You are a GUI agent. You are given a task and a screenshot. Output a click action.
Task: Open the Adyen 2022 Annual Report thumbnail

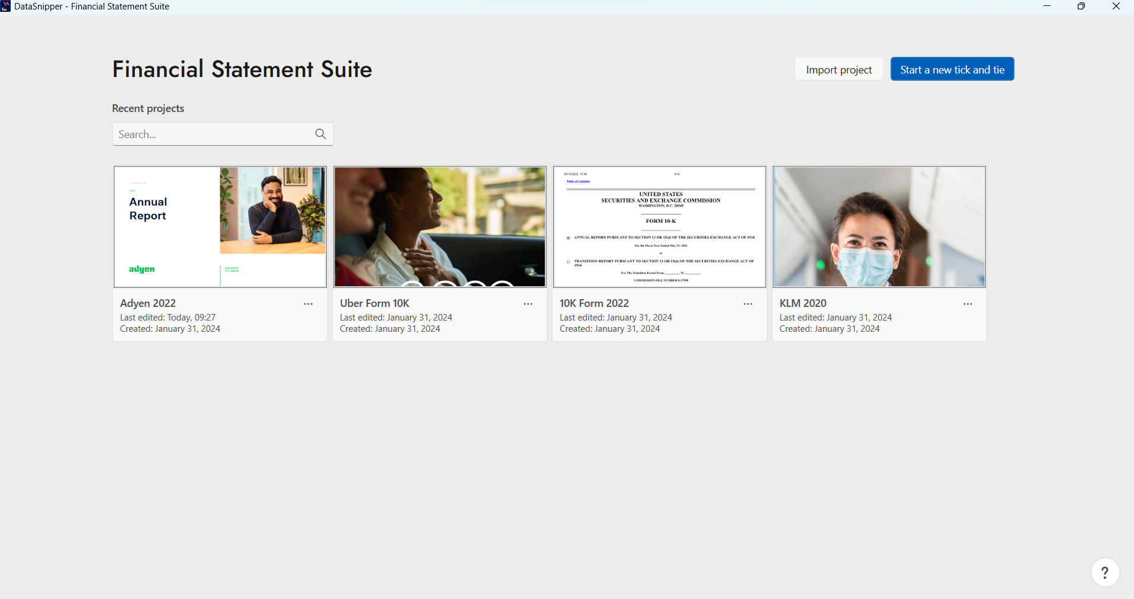220,227
